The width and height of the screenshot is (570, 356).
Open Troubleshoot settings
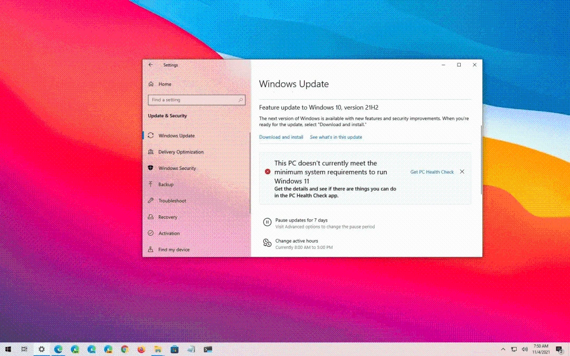coord(172,200)
